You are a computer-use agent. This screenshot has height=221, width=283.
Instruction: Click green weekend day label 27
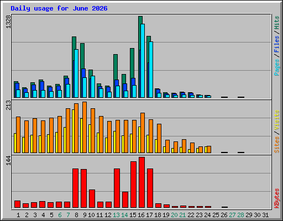[x=232, y=215]
